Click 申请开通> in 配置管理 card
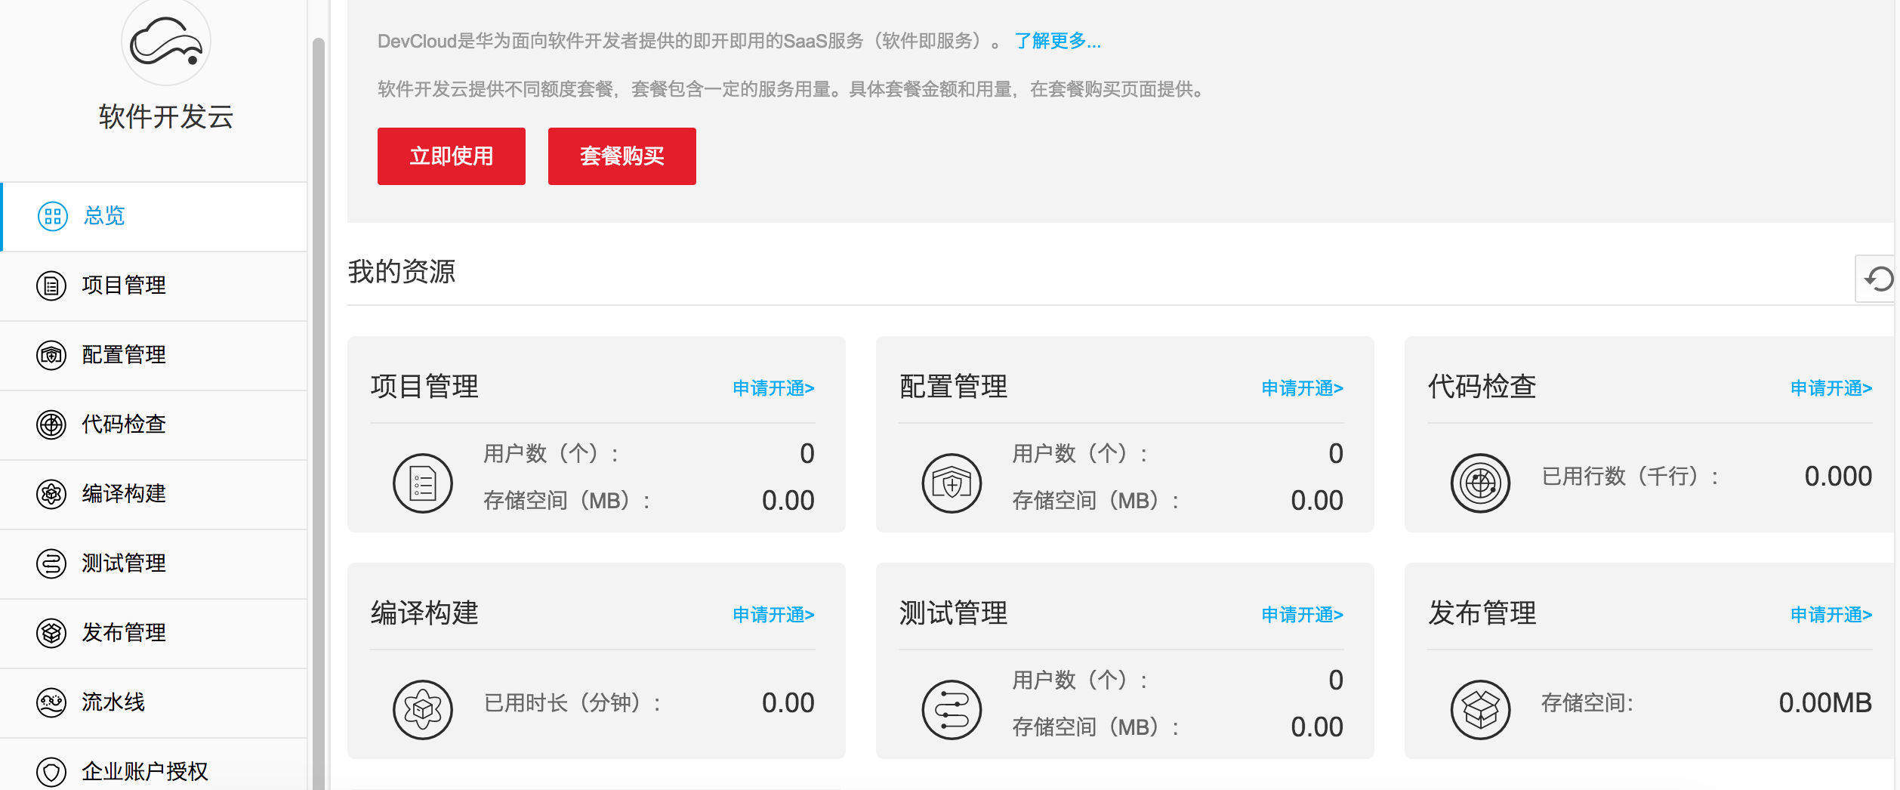Viewport: 1900px width, 790px height. tap(1303, 388)
